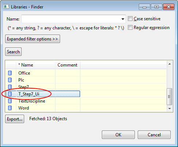Image resolution: width=178 pixels, height=147 pixels.
Task: Sort by the Name column header
Action: (36, 65)
